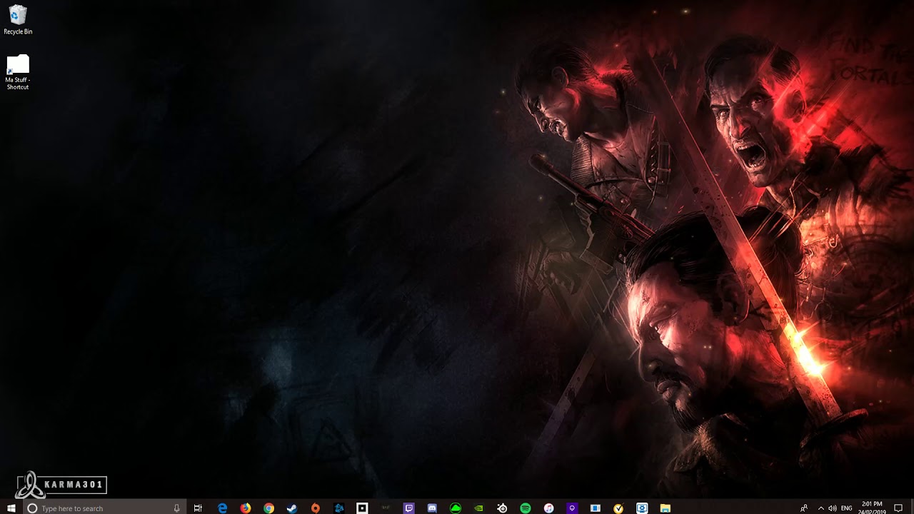Open Task View from the taskbar
Image resolution: width=914 pixels, height=514 pixels.
(199, 508)
